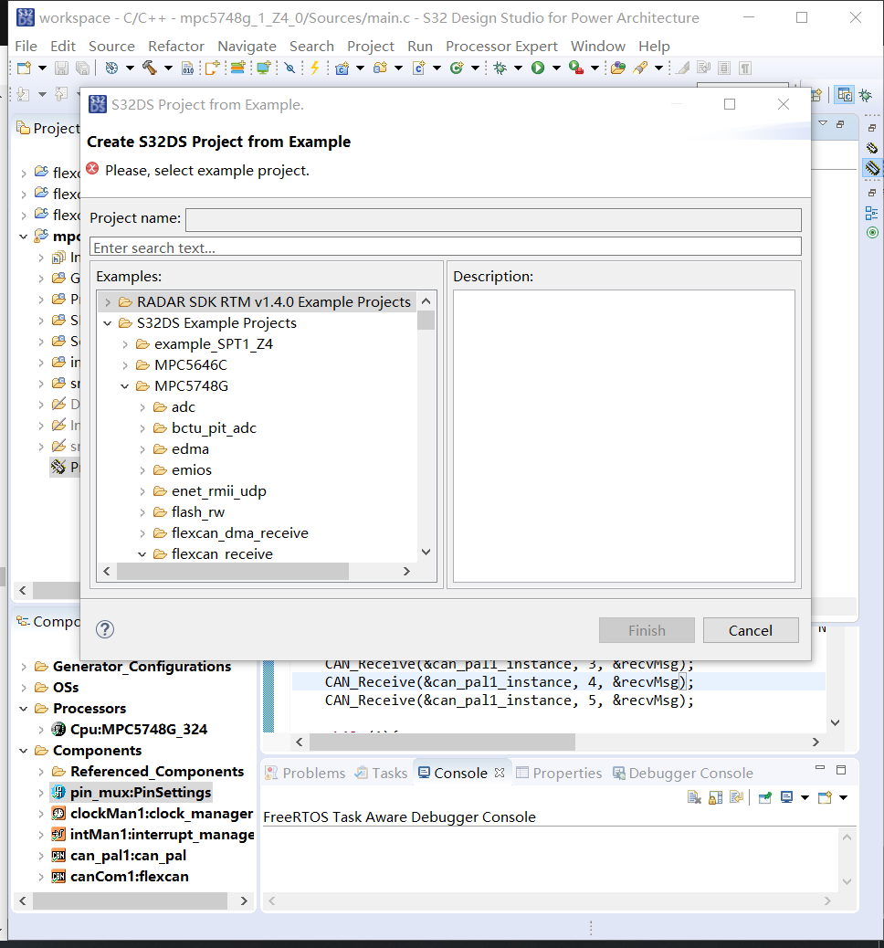The height and width of the screenshot is (948, 884).
Task: Click the green Run button icon
Action: (x=538, y=68)
